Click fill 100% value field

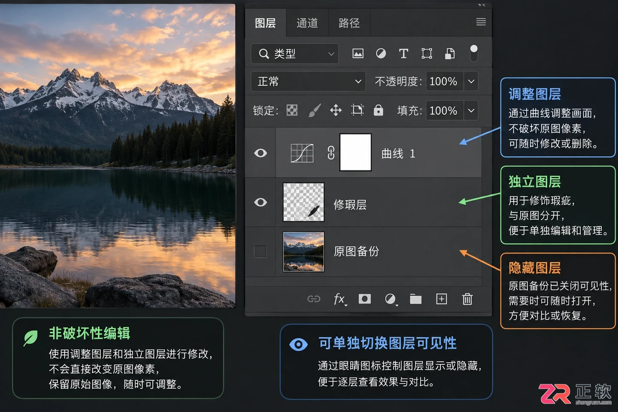tap(445, 111)
